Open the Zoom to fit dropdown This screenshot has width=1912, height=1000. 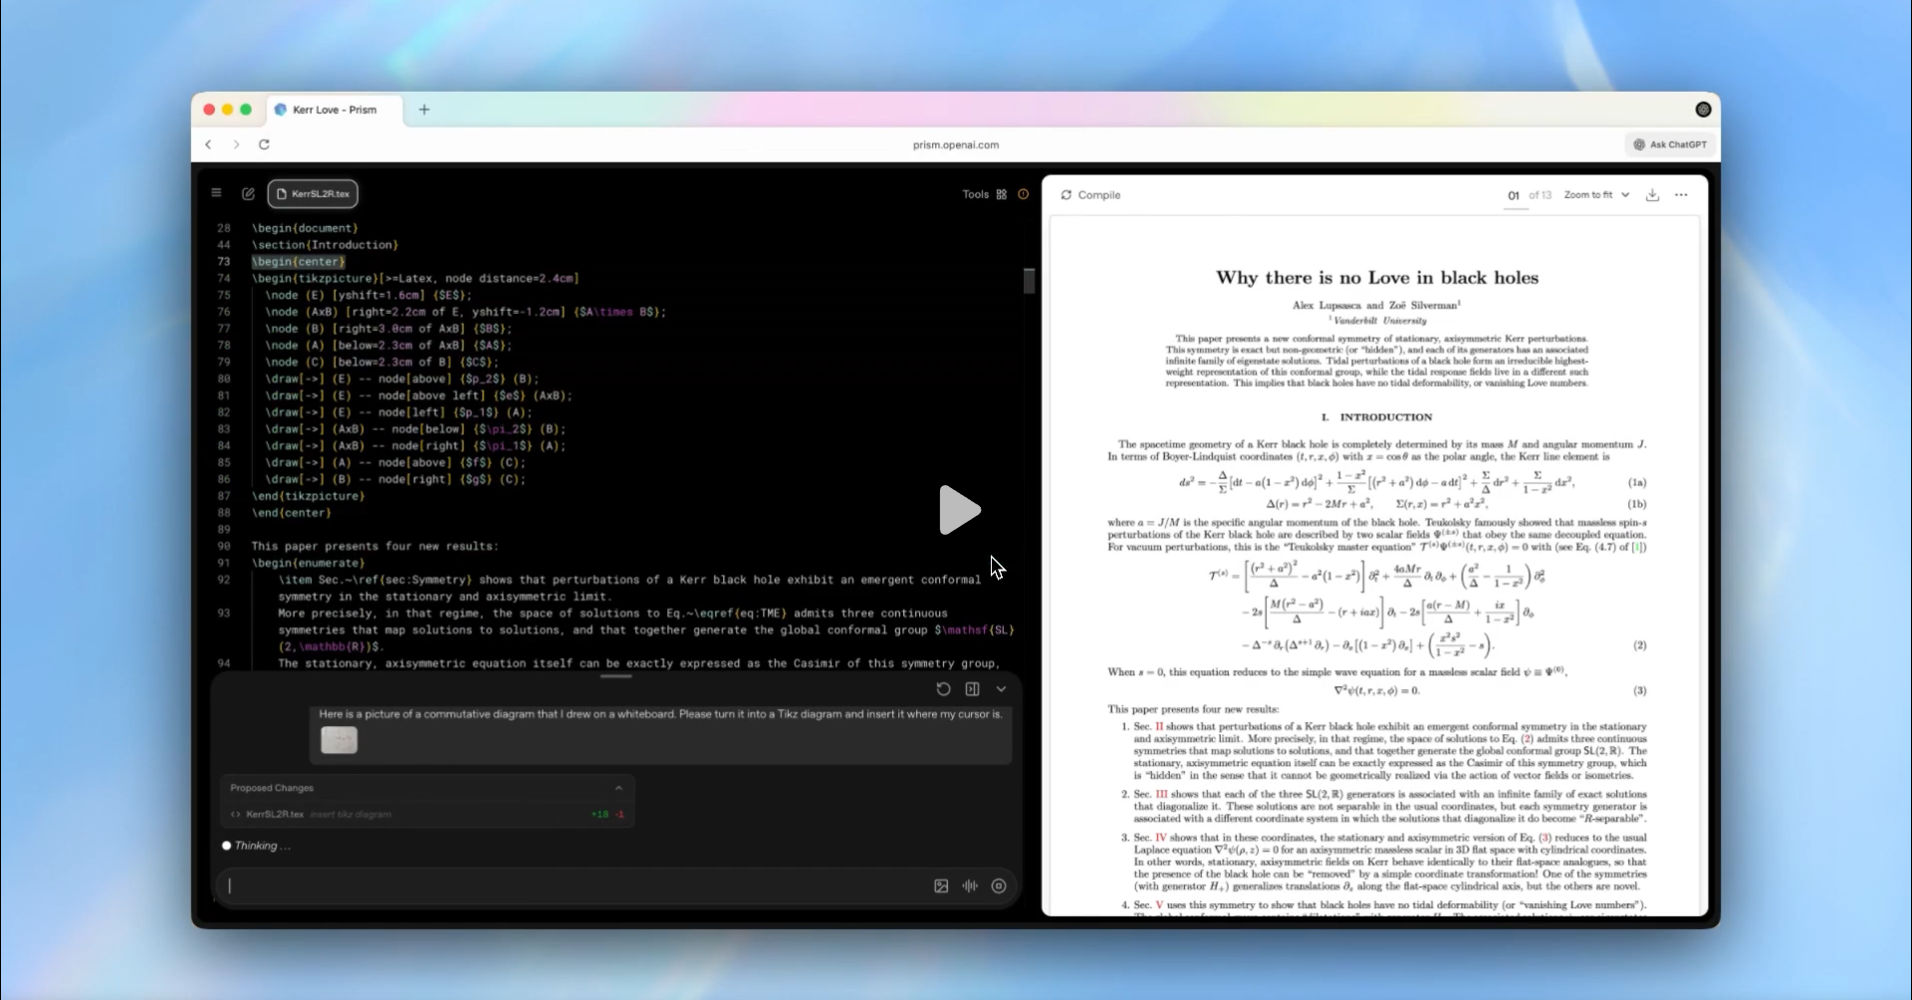(x=1596, y=195)
